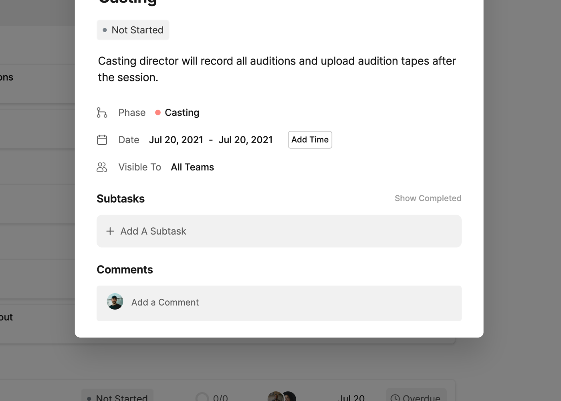Open the Casting phase selector
The image size is (561, 401).
[182, 113]
